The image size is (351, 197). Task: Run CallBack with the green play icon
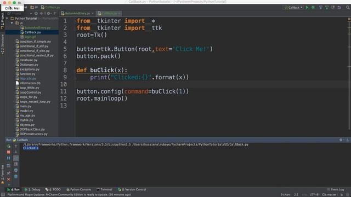pos(307,7)
